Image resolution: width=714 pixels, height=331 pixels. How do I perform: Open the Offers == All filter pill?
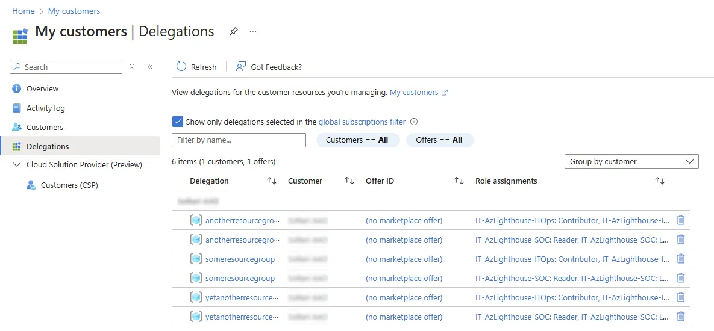[x=439, y=140]
